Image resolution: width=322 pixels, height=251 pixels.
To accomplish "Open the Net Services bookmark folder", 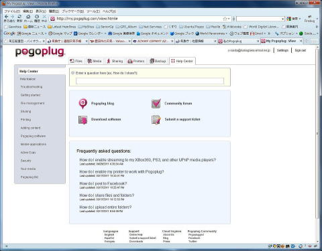I will coord(150,27).
